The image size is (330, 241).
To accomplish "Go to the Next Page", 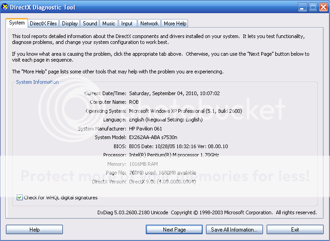I will (x=174, y=229).
